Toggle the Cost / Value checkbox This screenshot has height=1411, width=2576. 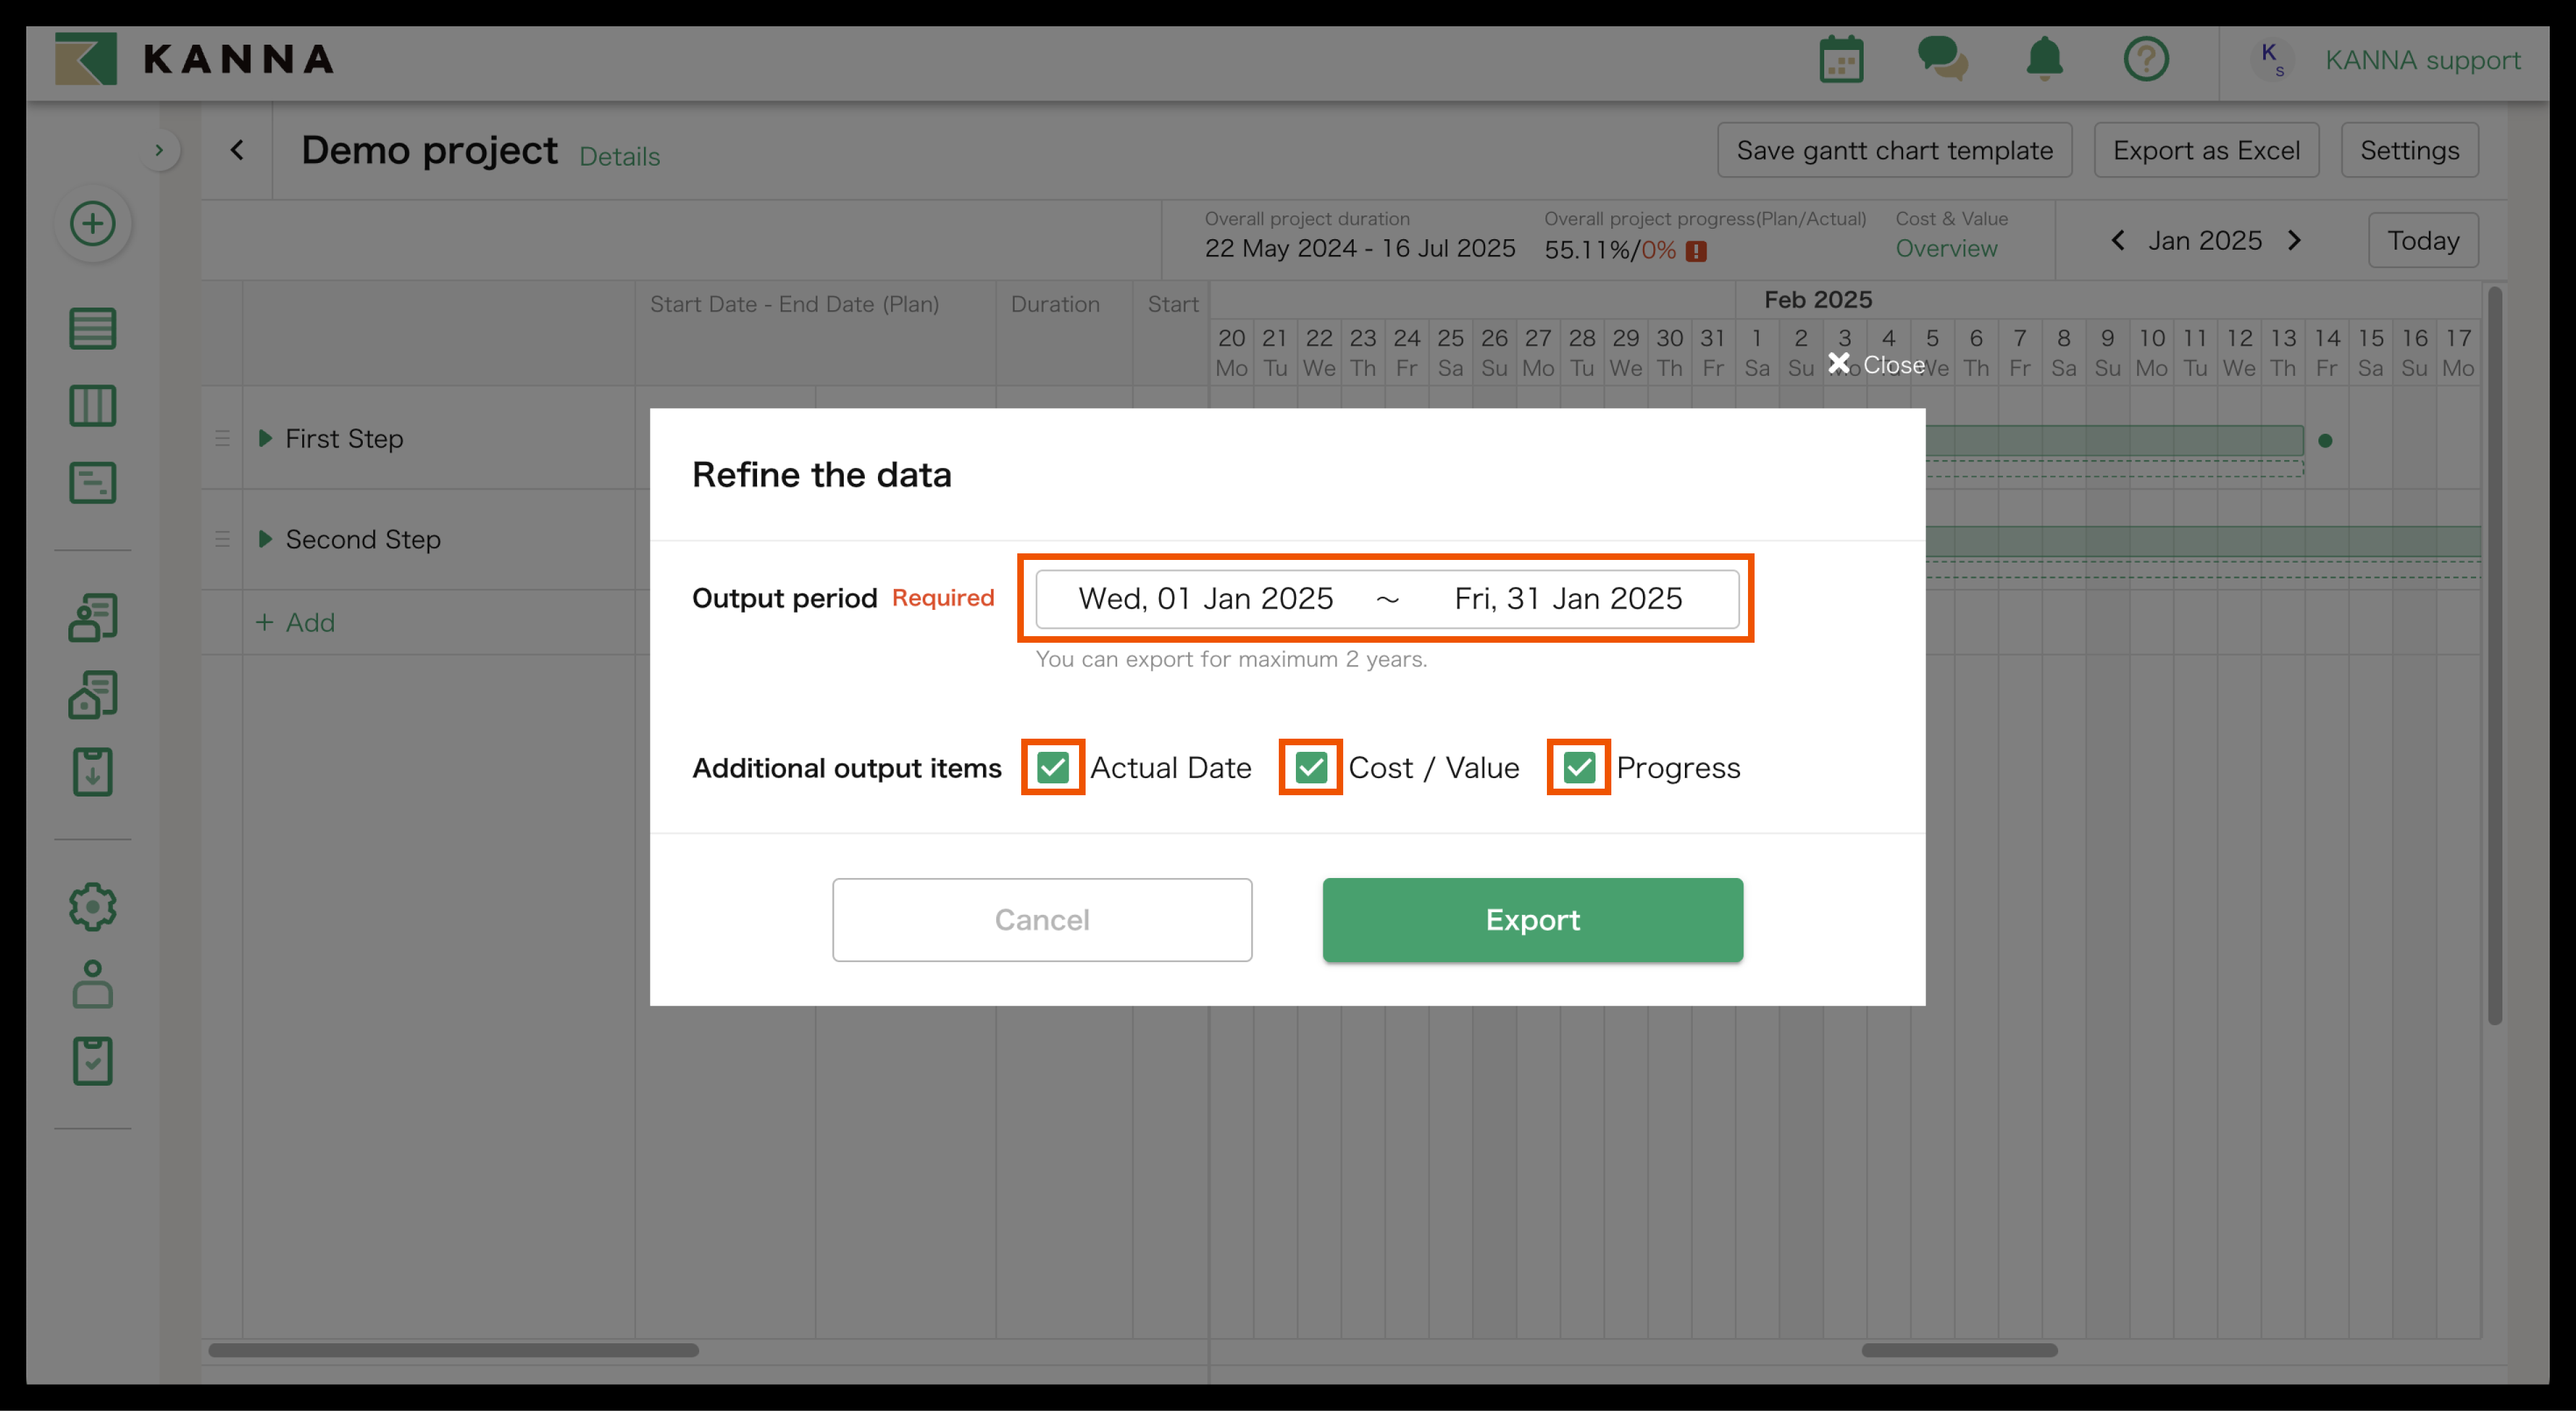pyautogui.click(x=1310, y=767)
